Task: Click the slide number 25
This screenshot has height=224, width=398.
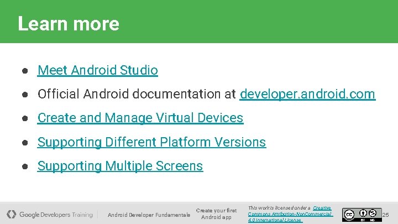Action: click(386, 215)
